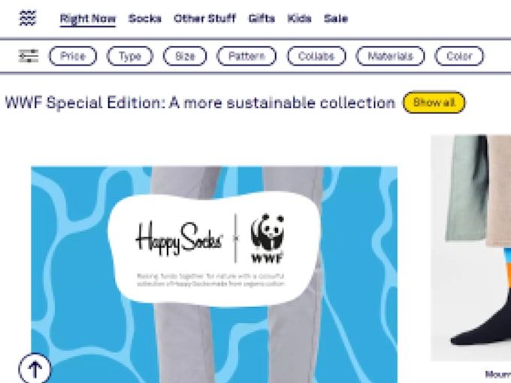511x383 pixels.
Task: Open the Materials filter options
Action: click(x=390, y=56)
